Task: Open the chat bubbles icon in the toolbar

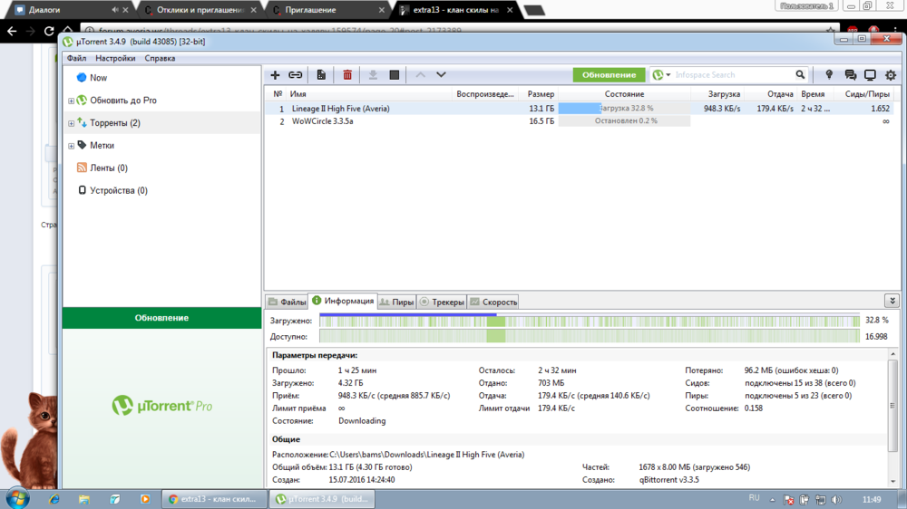Action: point(850,75)
